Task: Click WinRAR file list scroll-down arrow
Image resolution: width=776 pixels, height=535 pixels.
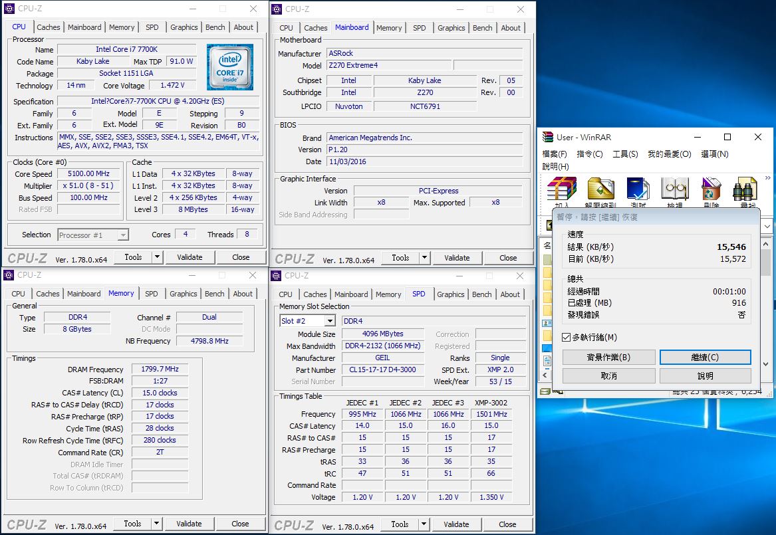Action: pos(765,364)
